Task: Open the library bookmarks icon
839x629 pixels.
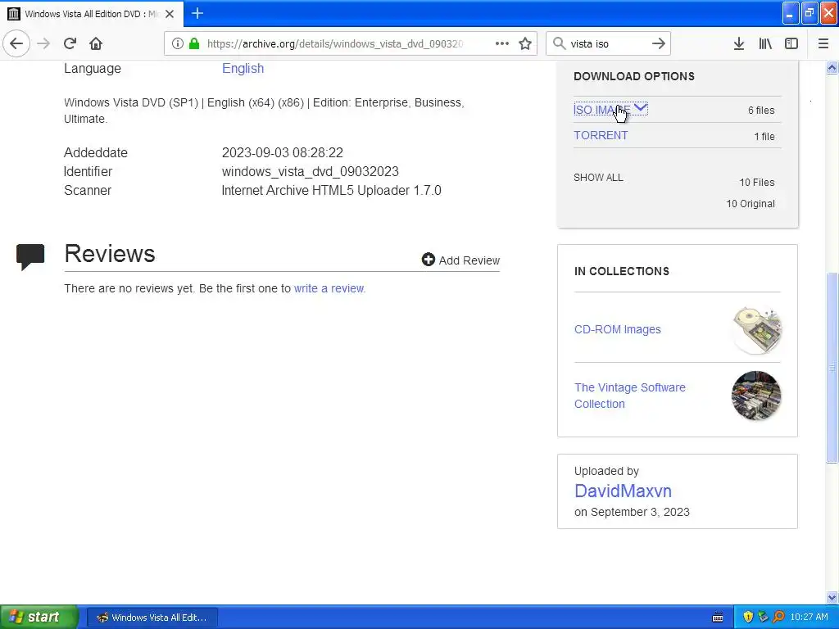Action: [x=765, y=43]
